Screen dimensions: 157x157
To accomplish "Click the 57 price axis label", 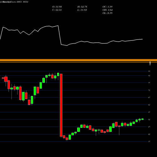I will (149, 112).
